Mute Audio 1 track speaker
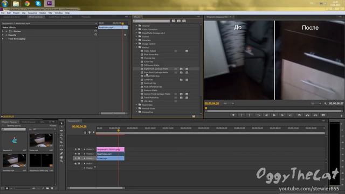Image resolution: width=345 pixels, height=194 pixels. (x=75, y=164)
